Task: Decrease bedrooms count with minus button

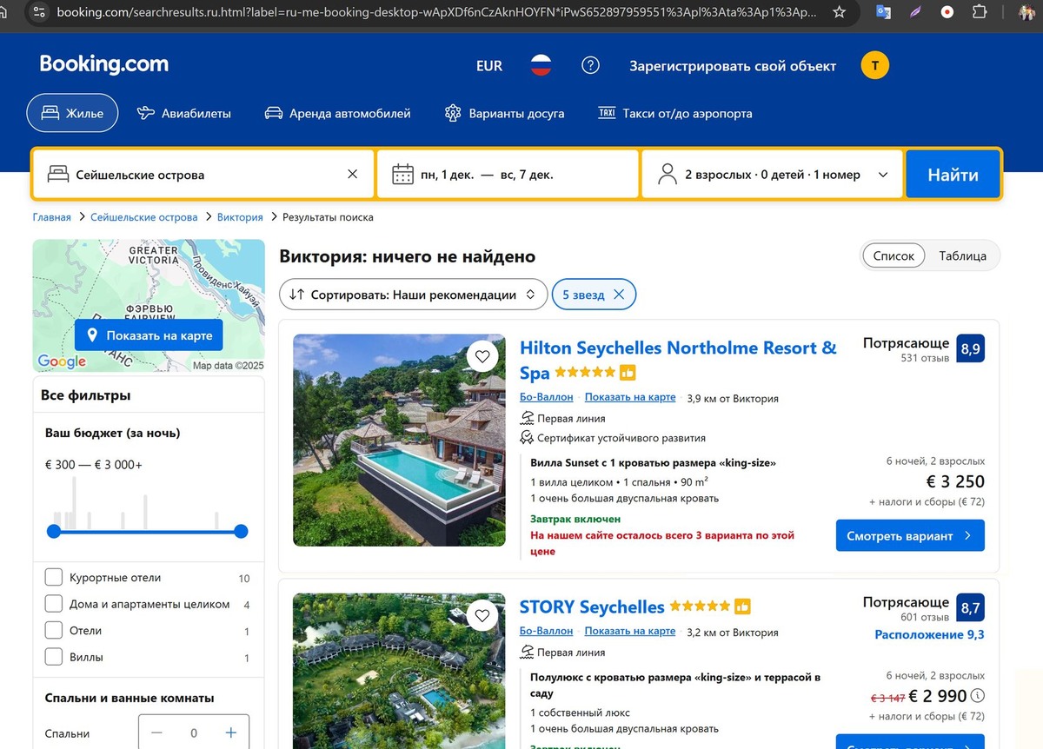Action: [156, 732]
